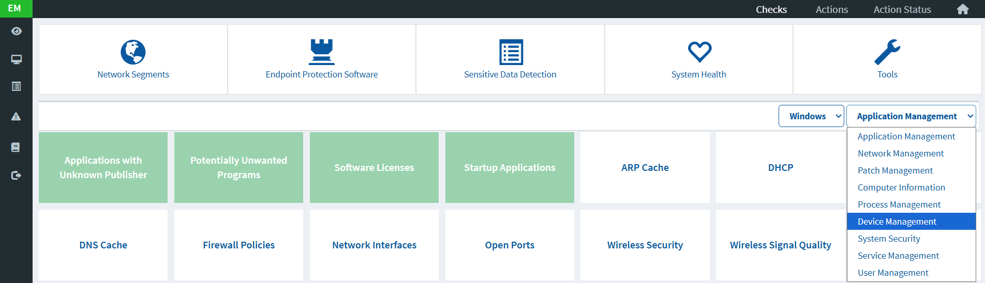Screen dimensions: 985x283
Task: Click the Tools wrench icon
Action: click(887, 52)
